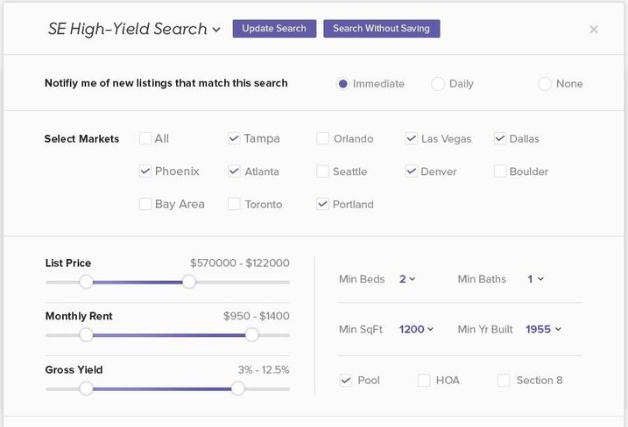
Task: Click the $950 - $1400 rent range text
Action: tap(257, 316)
